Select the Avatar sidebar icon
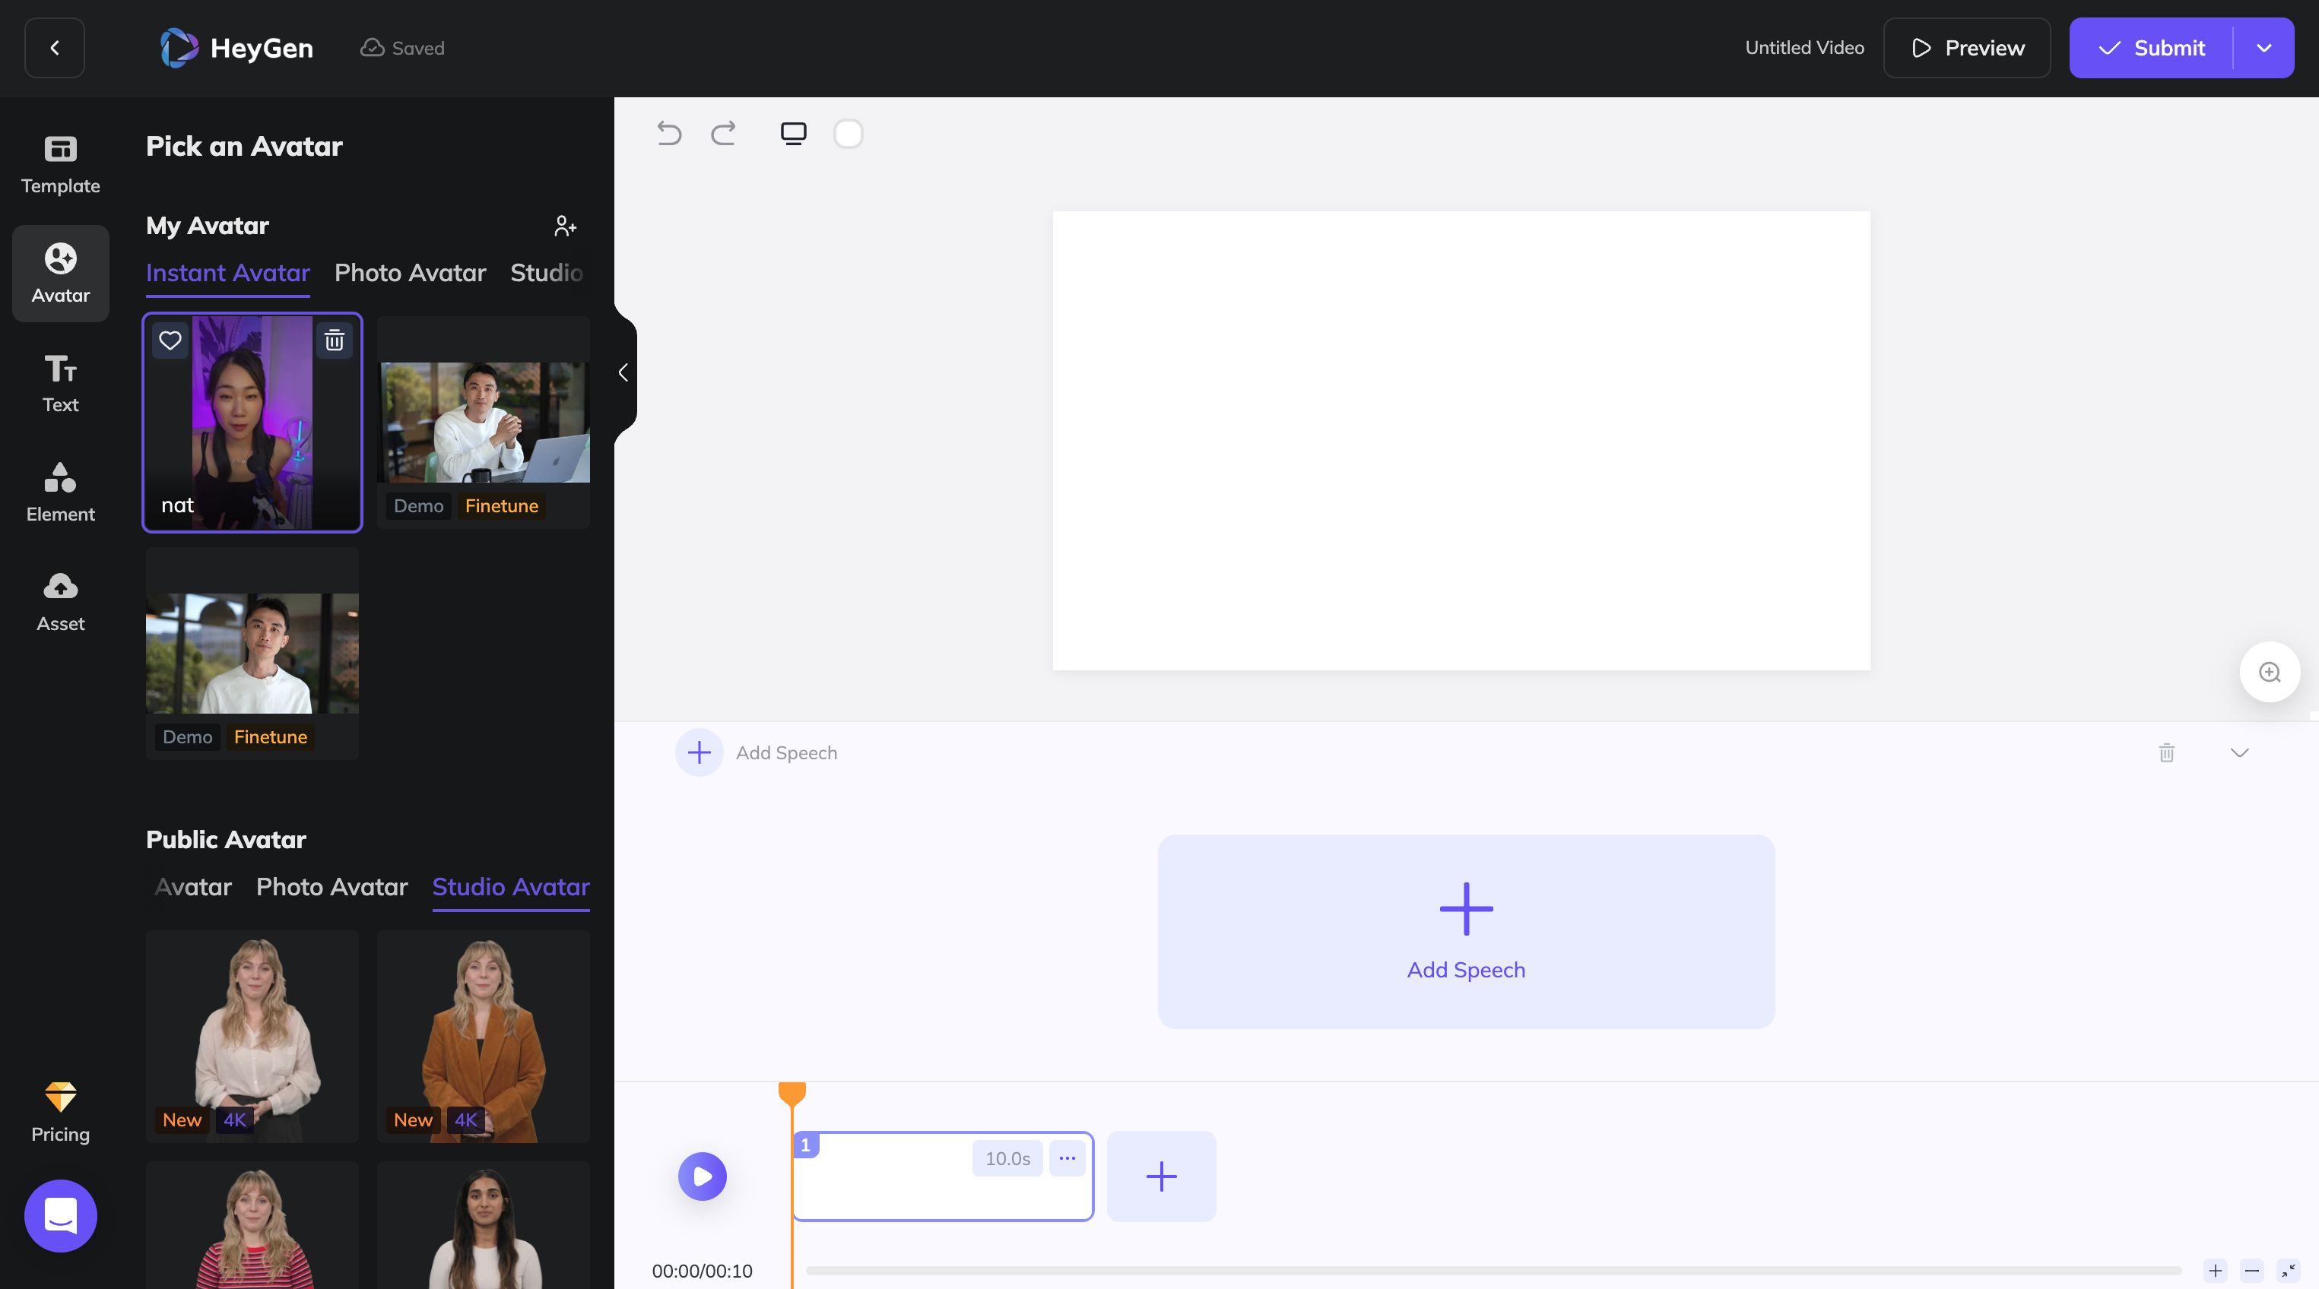The width and height of the screenshot is (2319, 1289). tap(60, 274)
